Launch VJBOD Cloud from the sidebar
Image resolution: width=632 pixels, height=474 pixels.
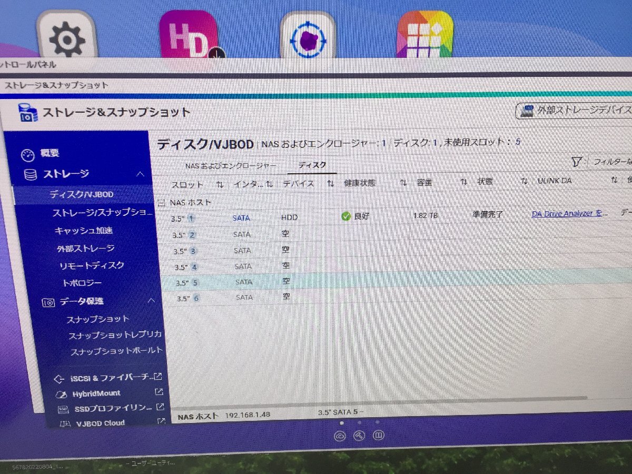[101, 422]
